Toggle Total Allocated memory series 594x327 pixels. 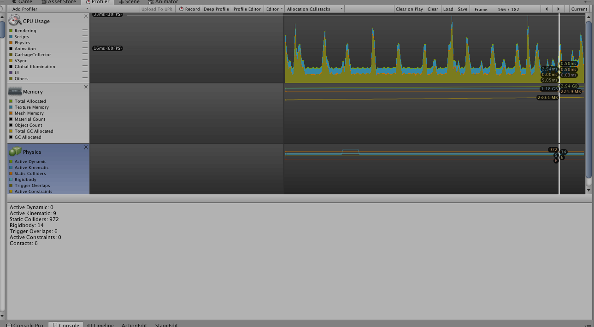click(x=11, y=101)
